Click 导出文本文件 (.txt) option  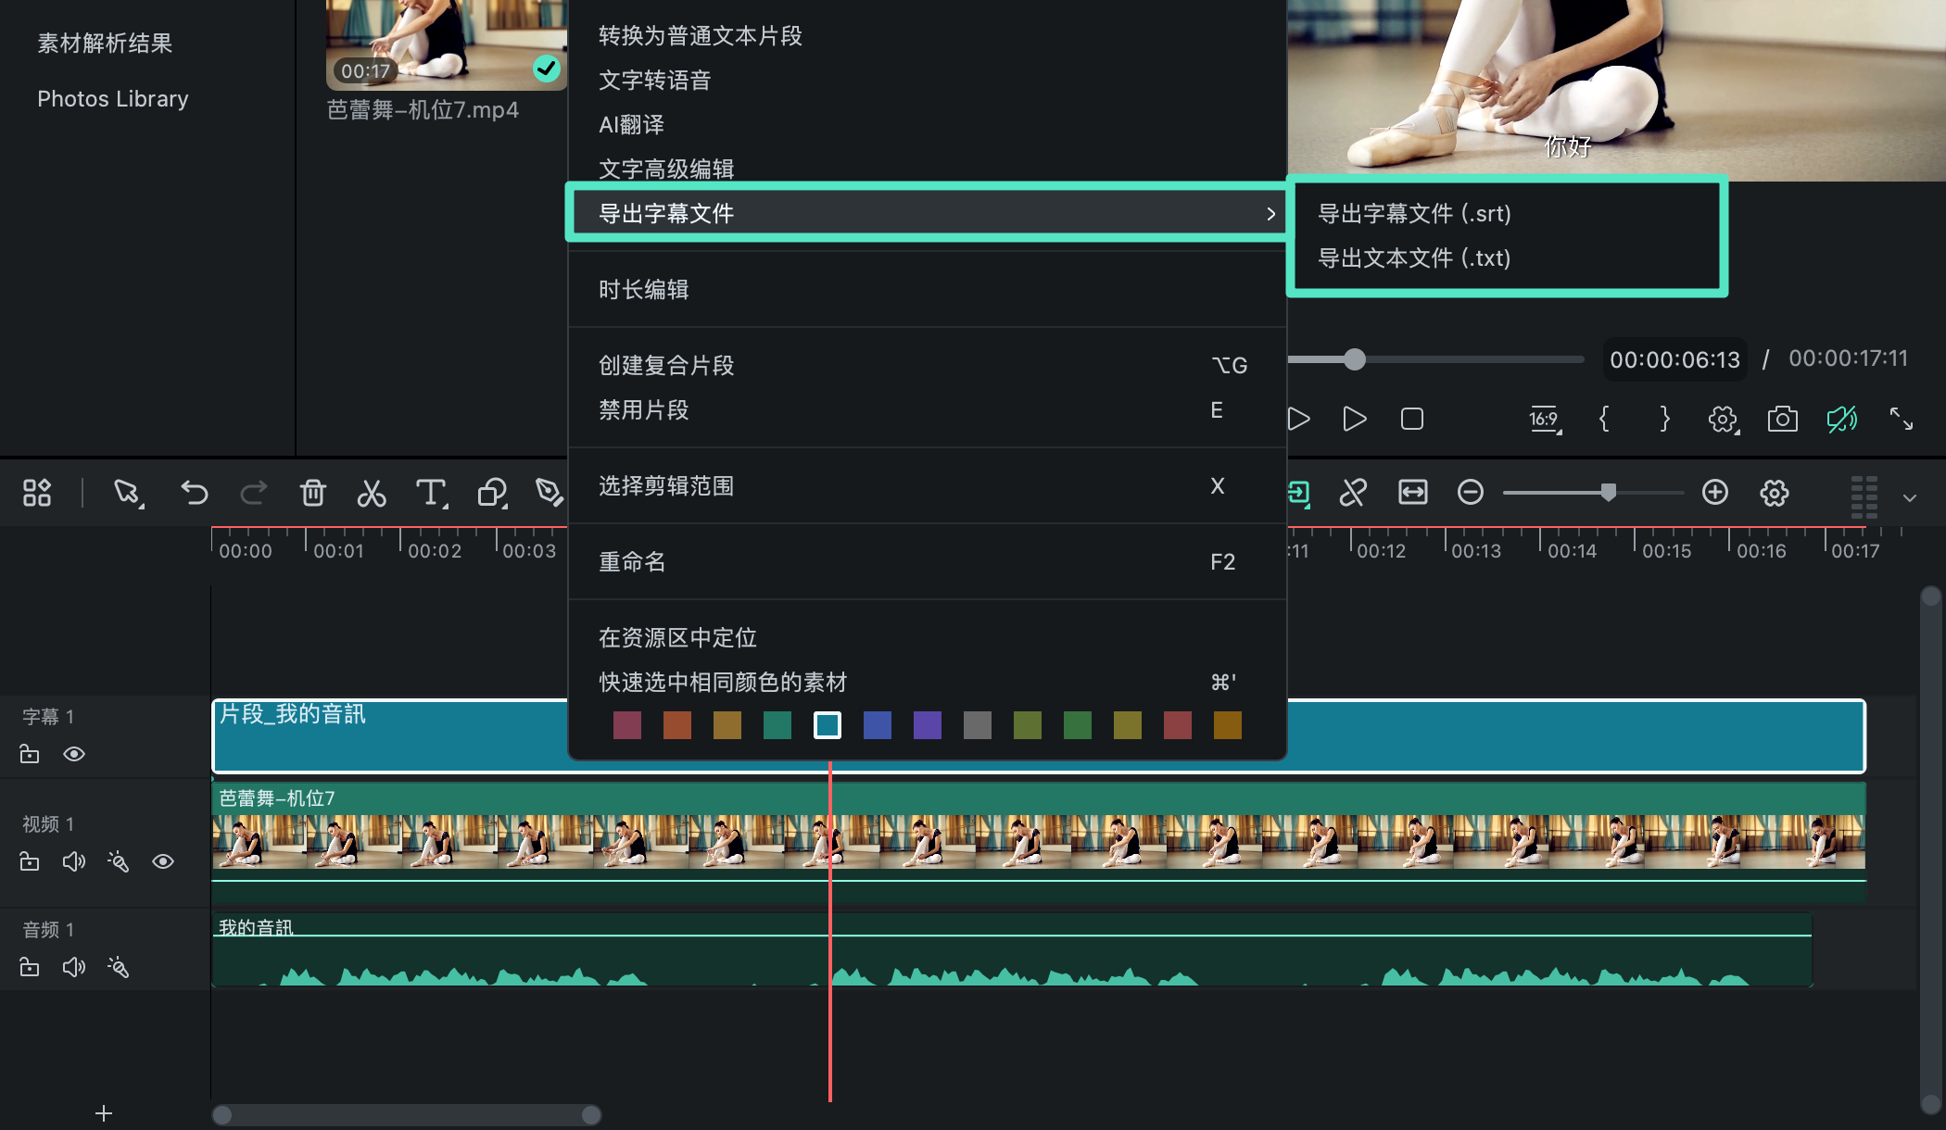[x=1414, y=257]
